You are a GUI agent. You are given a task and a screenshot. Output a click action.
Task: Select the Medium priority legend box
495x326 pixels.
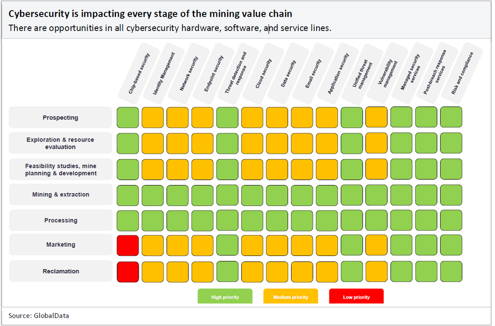(x=291, y=297)
